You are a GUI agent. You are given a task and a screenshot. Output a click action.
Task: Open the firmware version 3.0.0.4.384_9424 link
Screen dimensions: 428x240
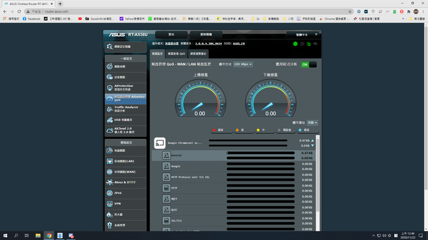pyautogui.click(x=208, y=43)
